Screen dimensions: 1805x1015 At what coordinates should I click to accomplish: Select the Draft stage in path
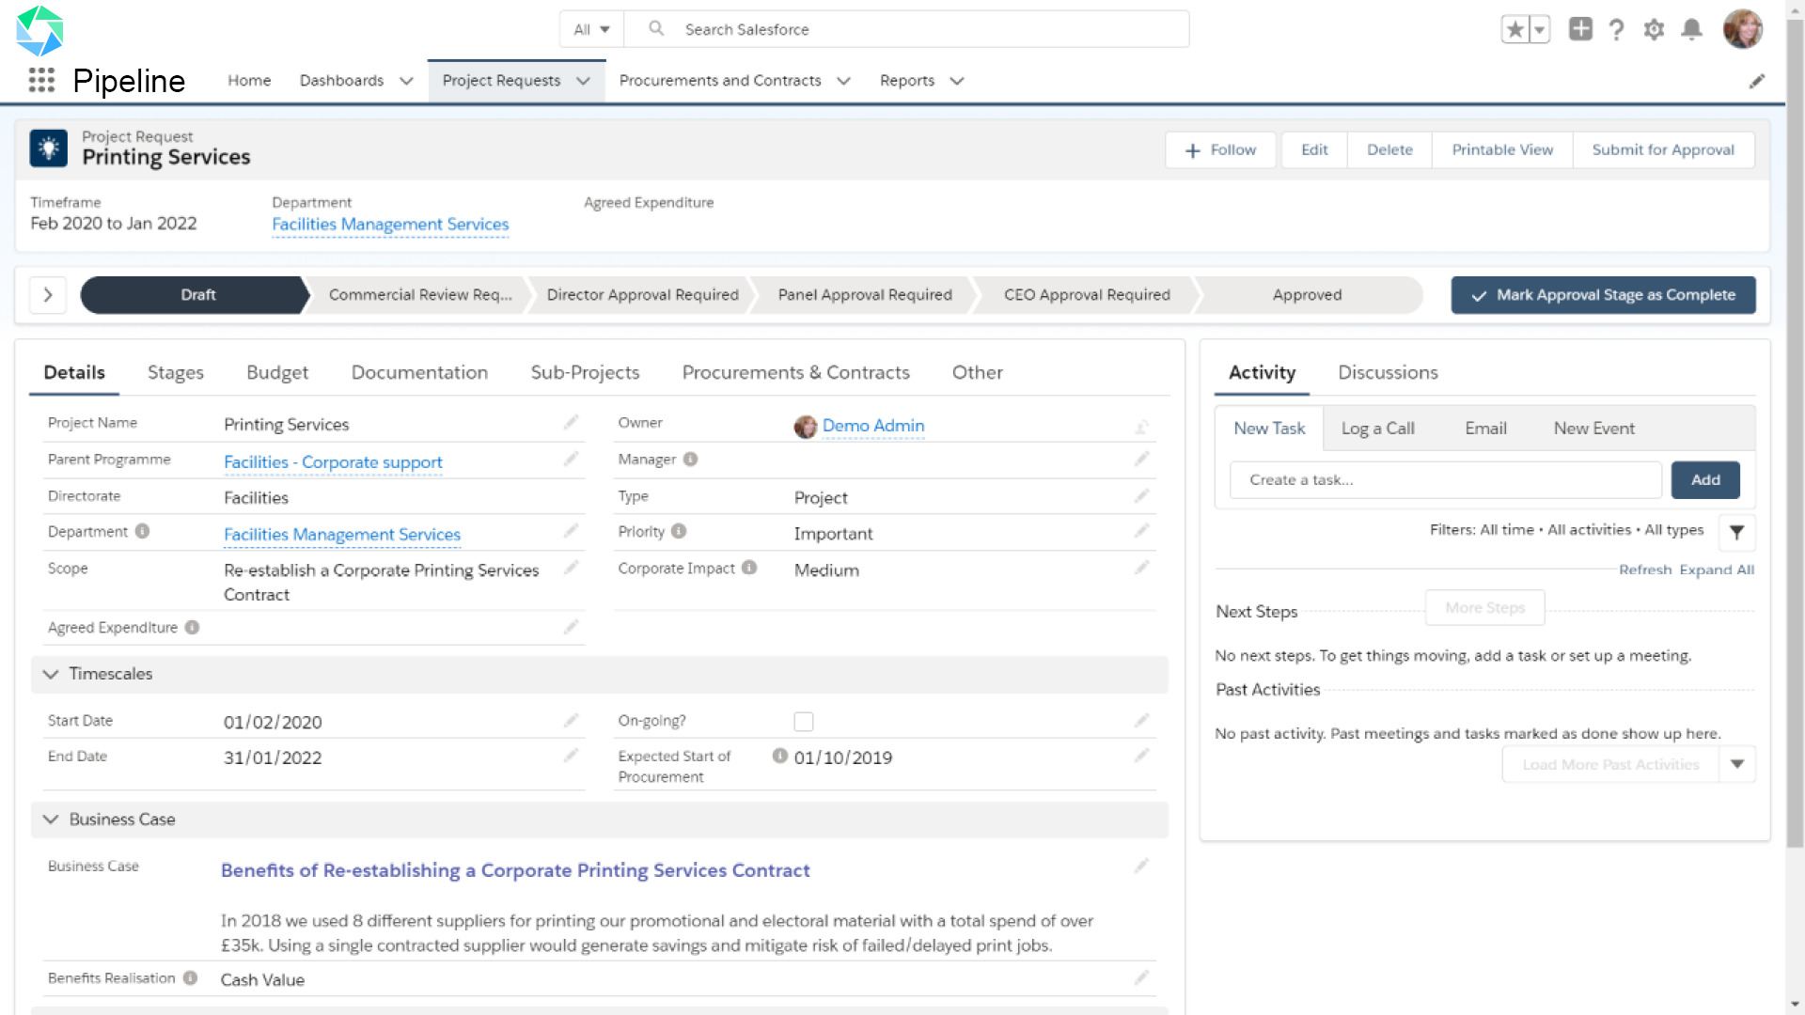197,295
